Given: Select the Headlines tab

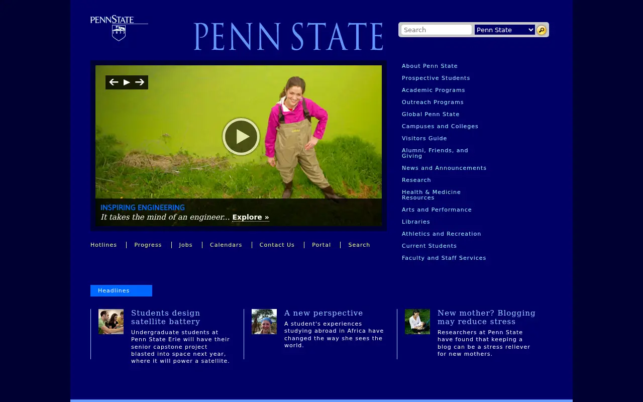Looking at the screenshot, I should [x=121, y=290].
